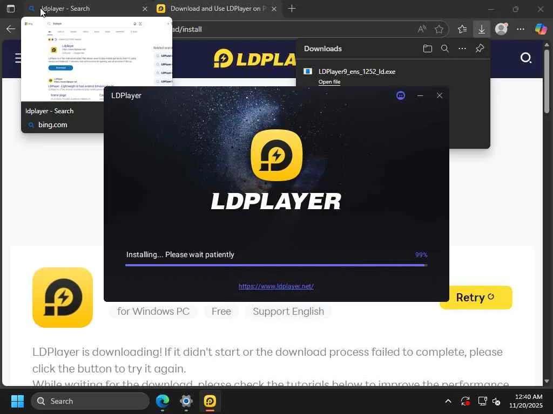
Task: Click the muted volume tray icon
Action: click(496, 401)
